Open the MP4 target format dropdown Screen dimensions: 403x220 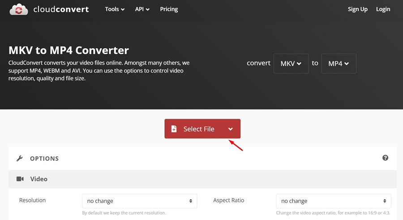click(x=339, y=63)
